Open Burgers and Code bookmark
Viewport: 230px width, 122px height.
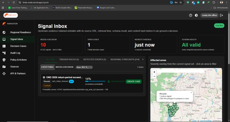pyautogui.click(x=106, y=8)
